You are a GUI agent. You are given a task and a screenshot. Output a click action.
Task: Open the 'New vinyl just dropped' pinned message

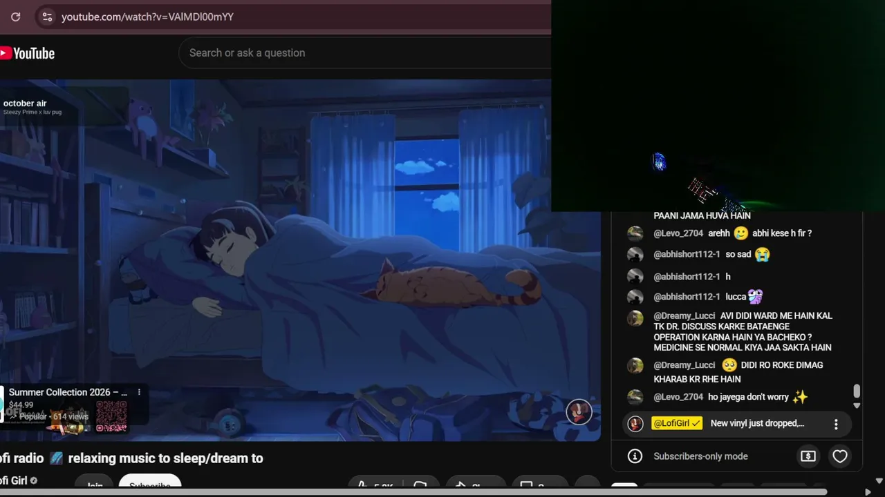[757, 423]
